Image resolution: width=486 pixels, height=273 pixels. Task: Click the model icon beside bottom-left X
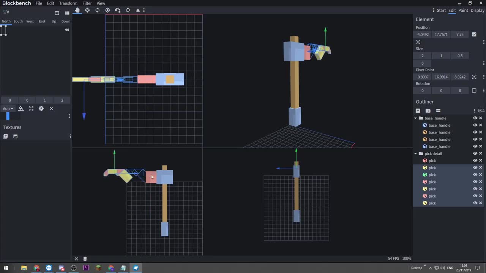[85, 259]
